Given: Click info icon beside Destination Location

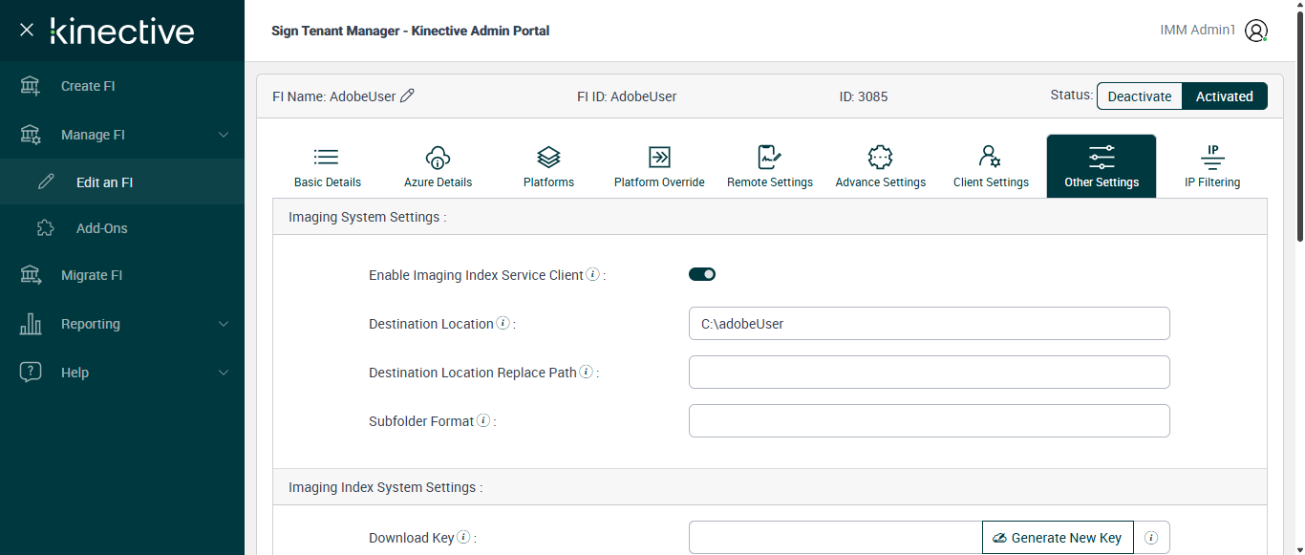Looking at the screenshot, I should point(503,324).
